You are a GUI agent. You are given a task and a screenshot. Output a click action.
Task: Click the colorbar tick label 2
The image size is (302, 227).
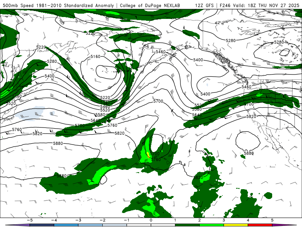[200, 220]
